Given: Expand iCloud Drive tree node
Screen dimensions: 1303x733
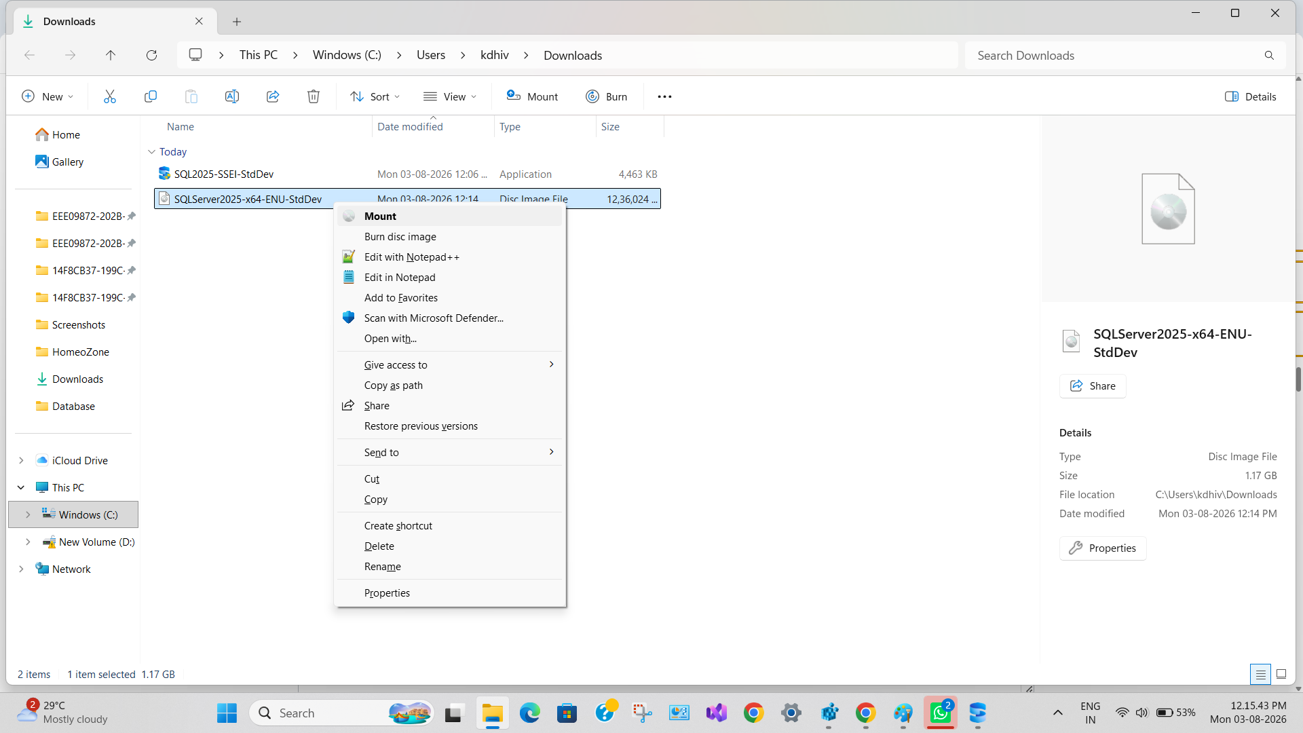Looking at the screenshot, I should (21, 460).
